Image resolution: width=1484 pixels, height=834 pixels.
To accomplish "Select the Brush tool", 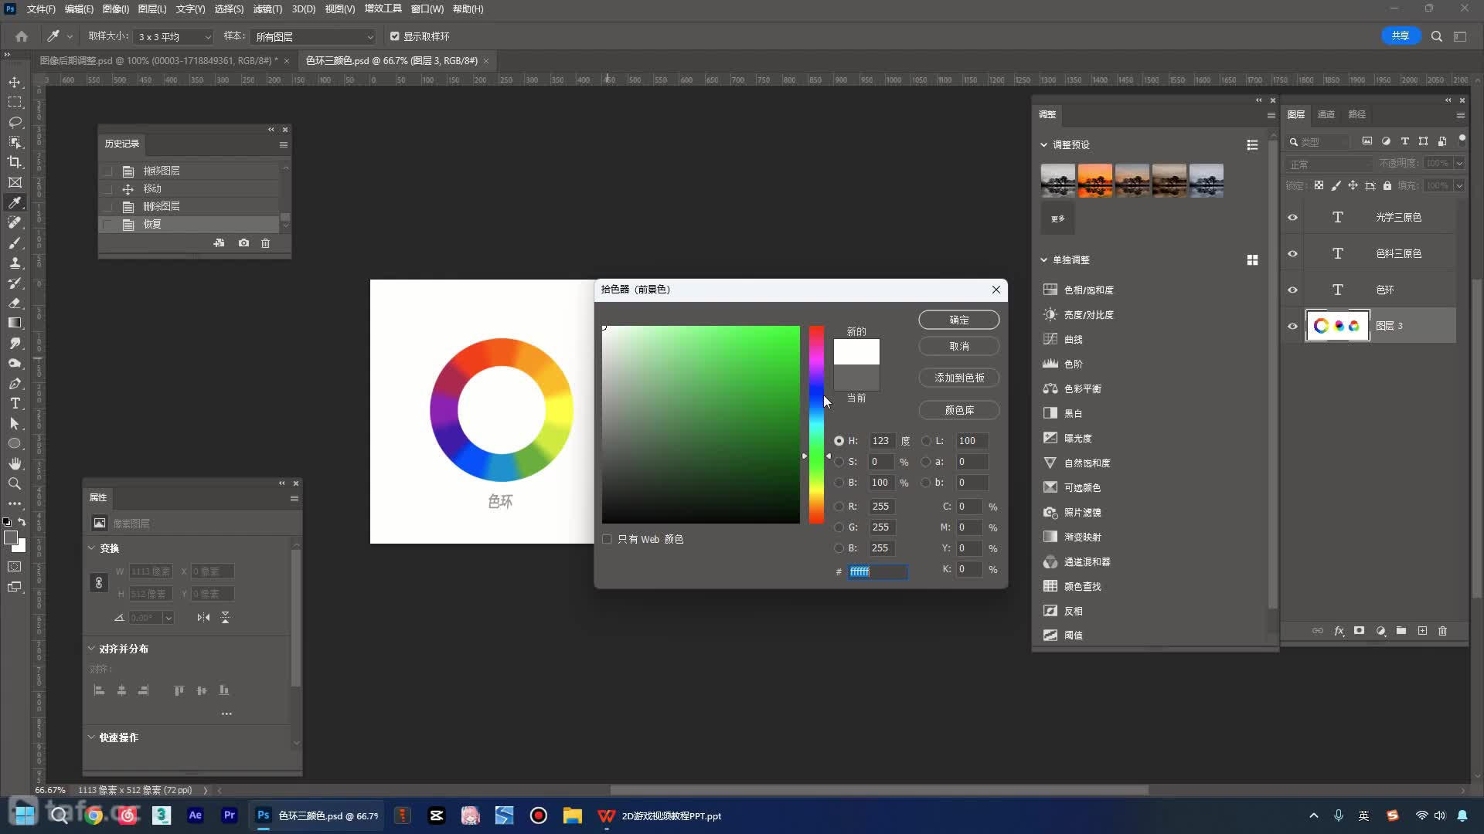I will click(x=15, y=242).
